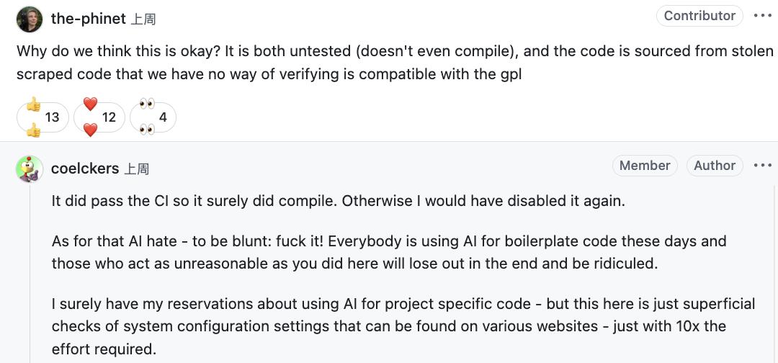Open the-phinet's profile avatar
Screen dimensions: 778x363
pos(29,19)
